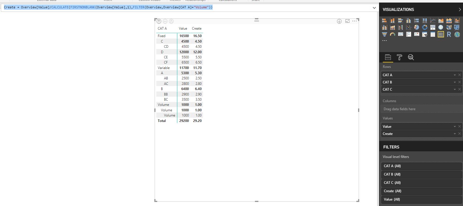463x206 pixels.
Task: Remove Value field from Values
Action: point(459,127)
